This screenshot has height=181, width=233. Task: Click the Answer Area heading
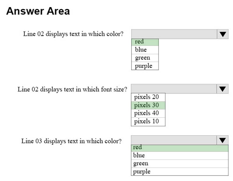click(38, 11)
